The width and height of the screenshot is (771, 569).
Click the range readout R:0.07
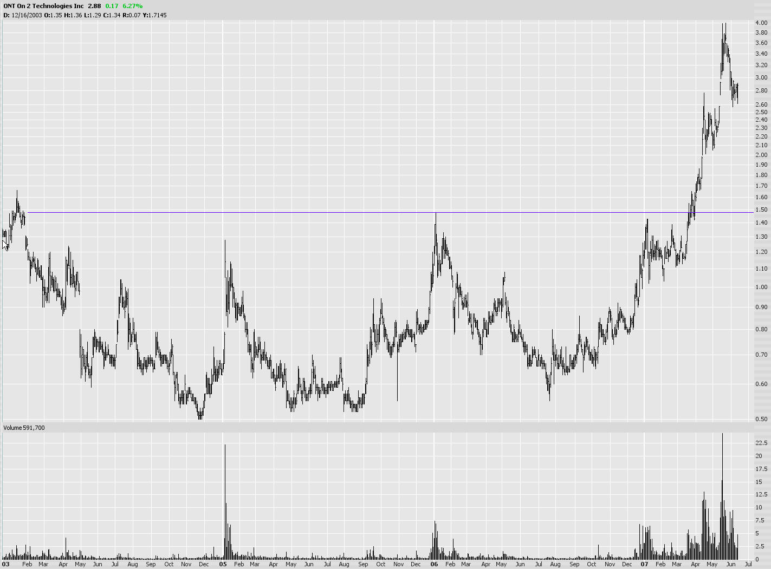click(132, 15)
